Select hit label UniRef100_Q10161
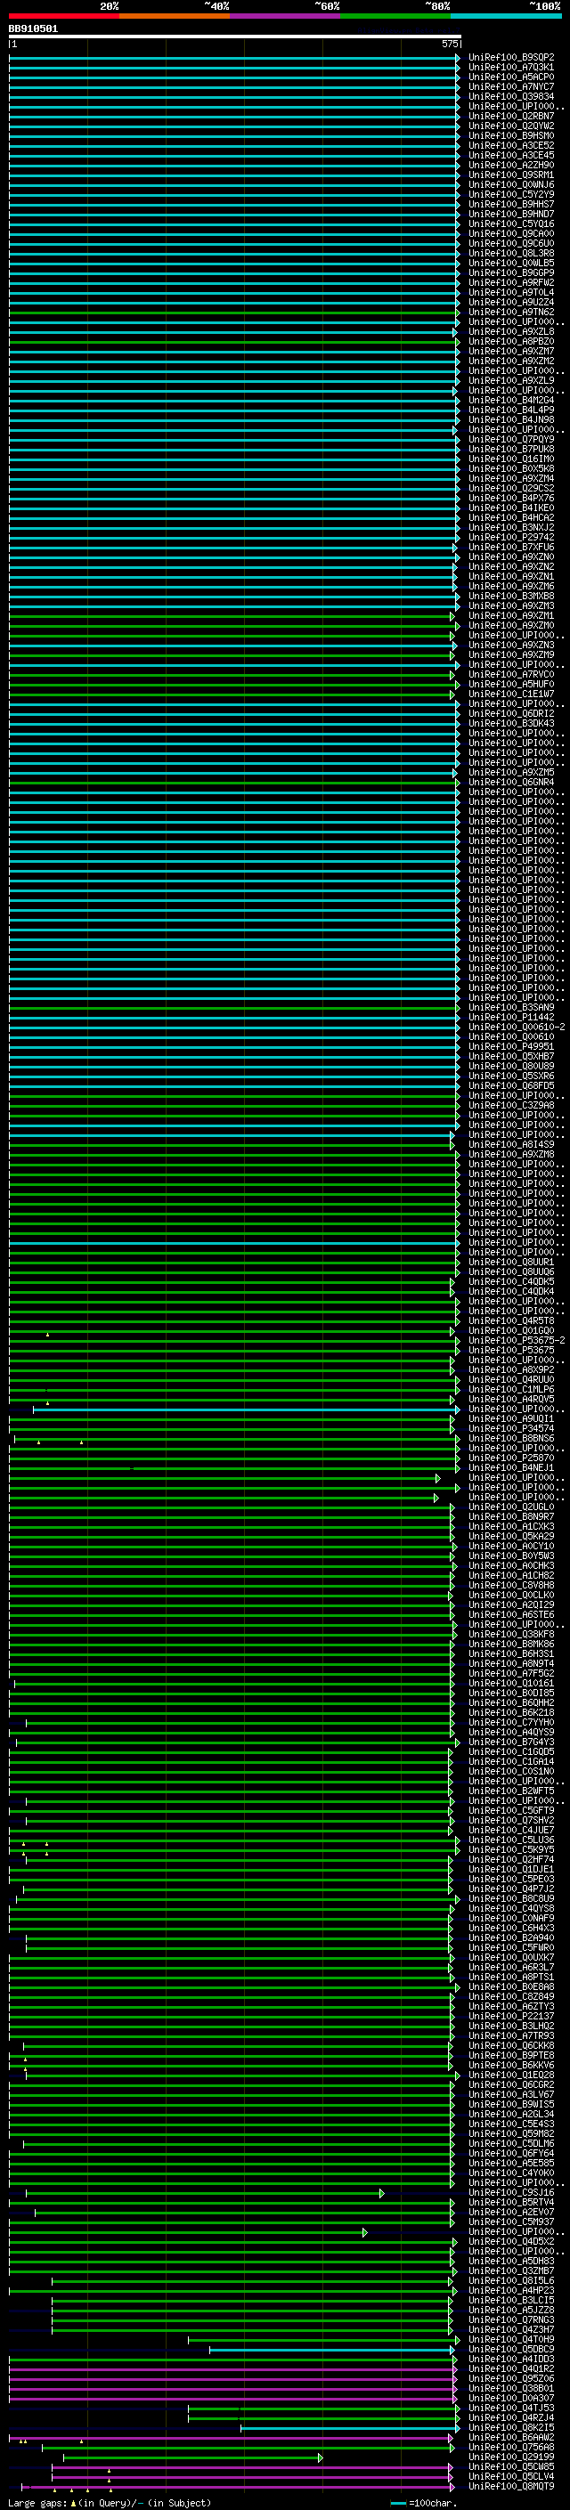The image size is (570, 2510). coord(511,1683)
